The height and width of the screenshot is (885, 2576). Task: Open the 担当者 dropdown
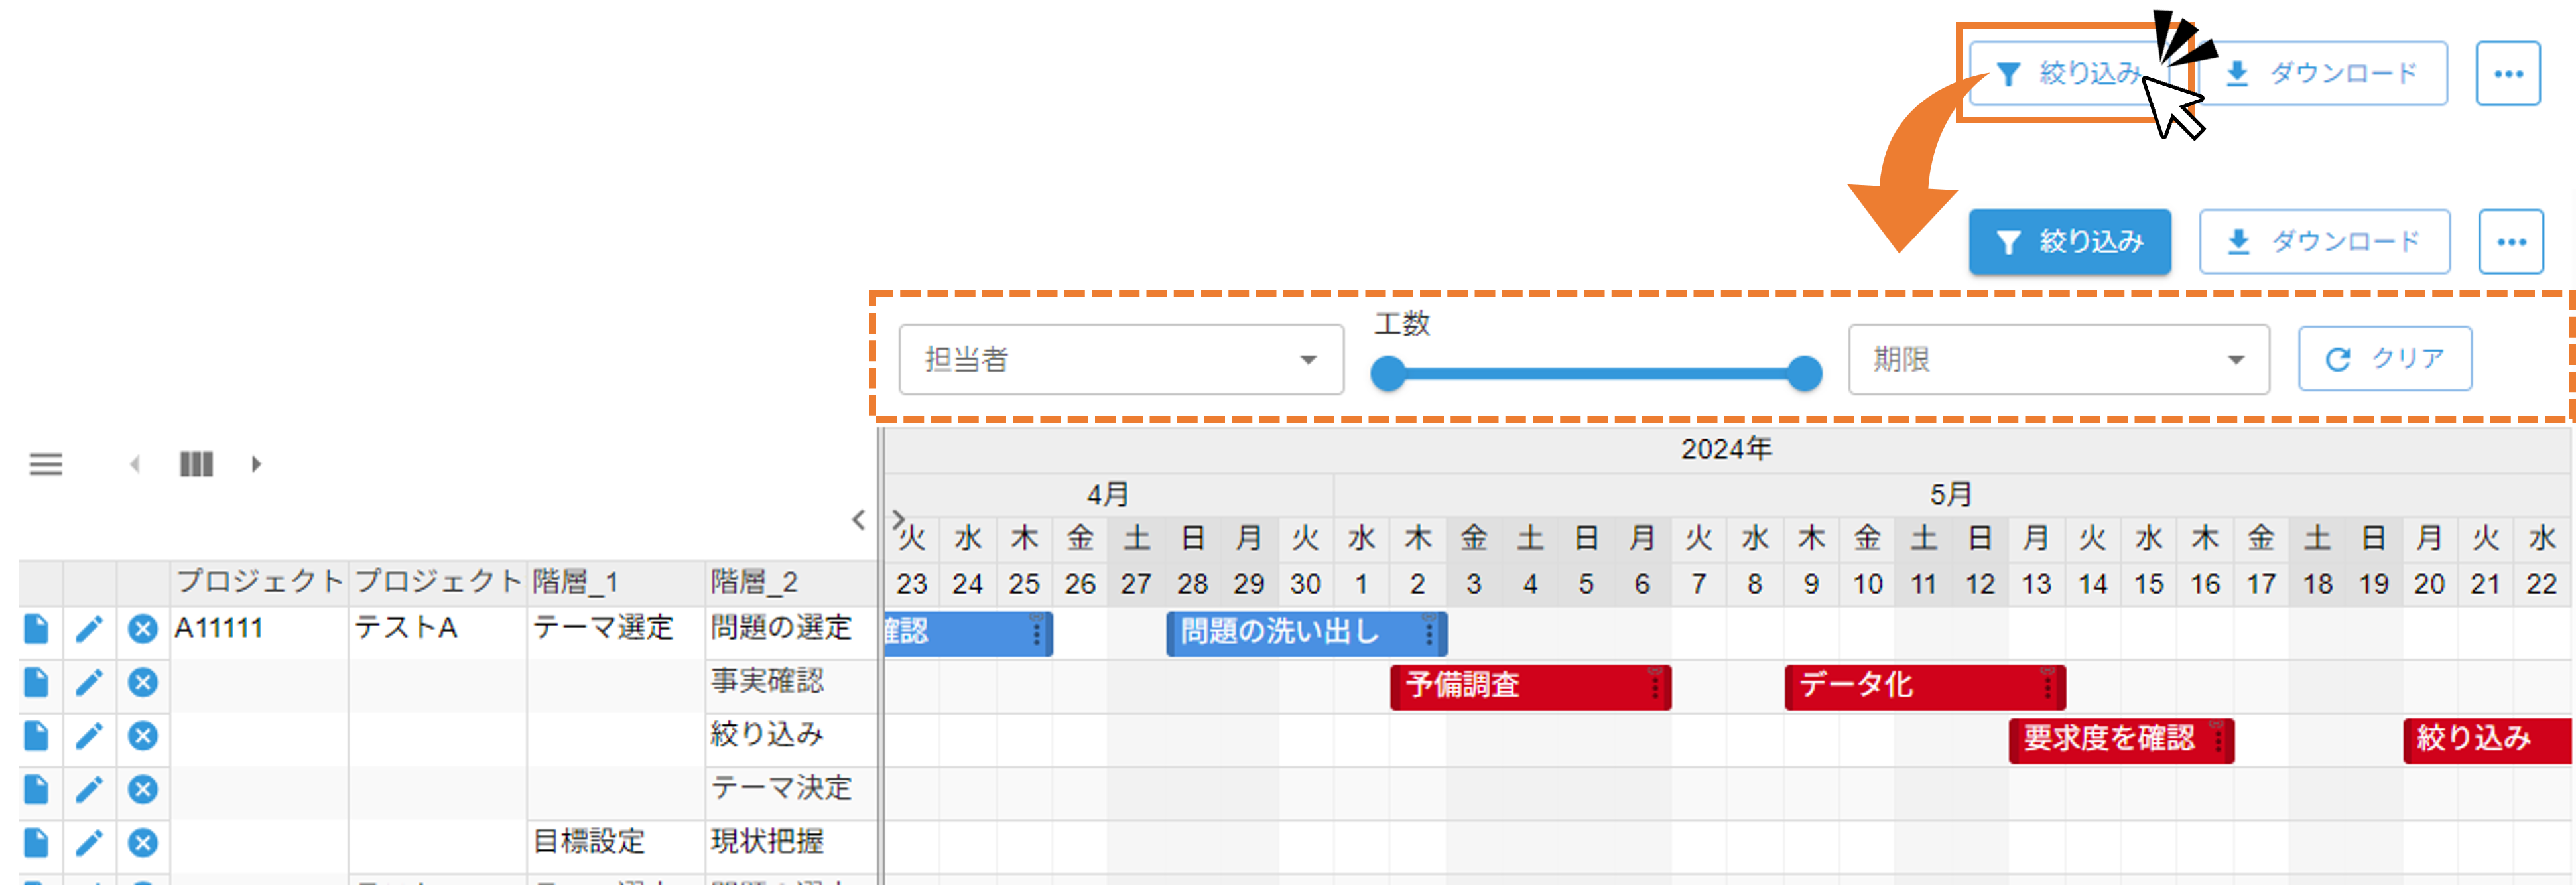click(x=1121, y=359)
